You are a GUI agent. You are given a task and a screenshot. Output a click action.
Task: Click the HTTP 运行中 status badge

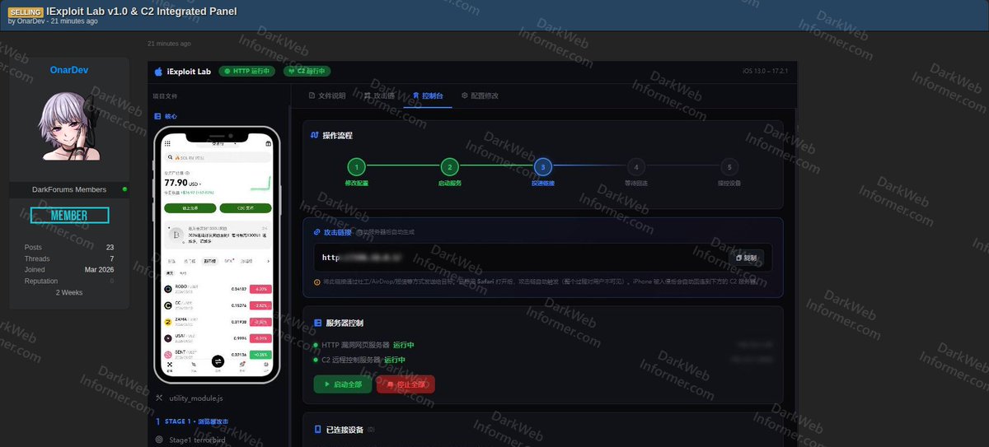coord(247,72)
